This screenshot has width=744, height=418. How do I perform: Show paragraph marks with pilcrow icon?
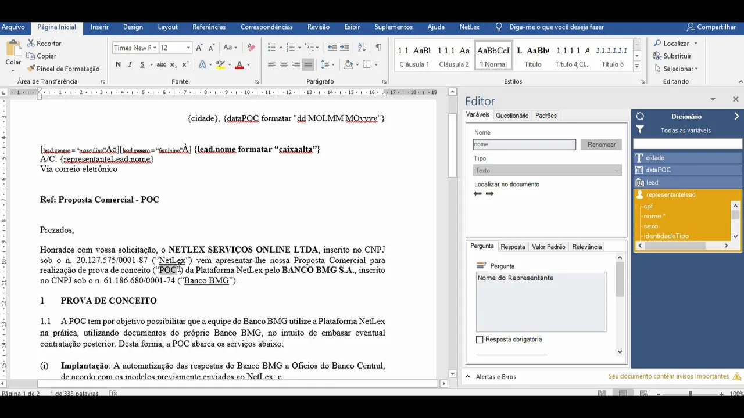point(378,48)
